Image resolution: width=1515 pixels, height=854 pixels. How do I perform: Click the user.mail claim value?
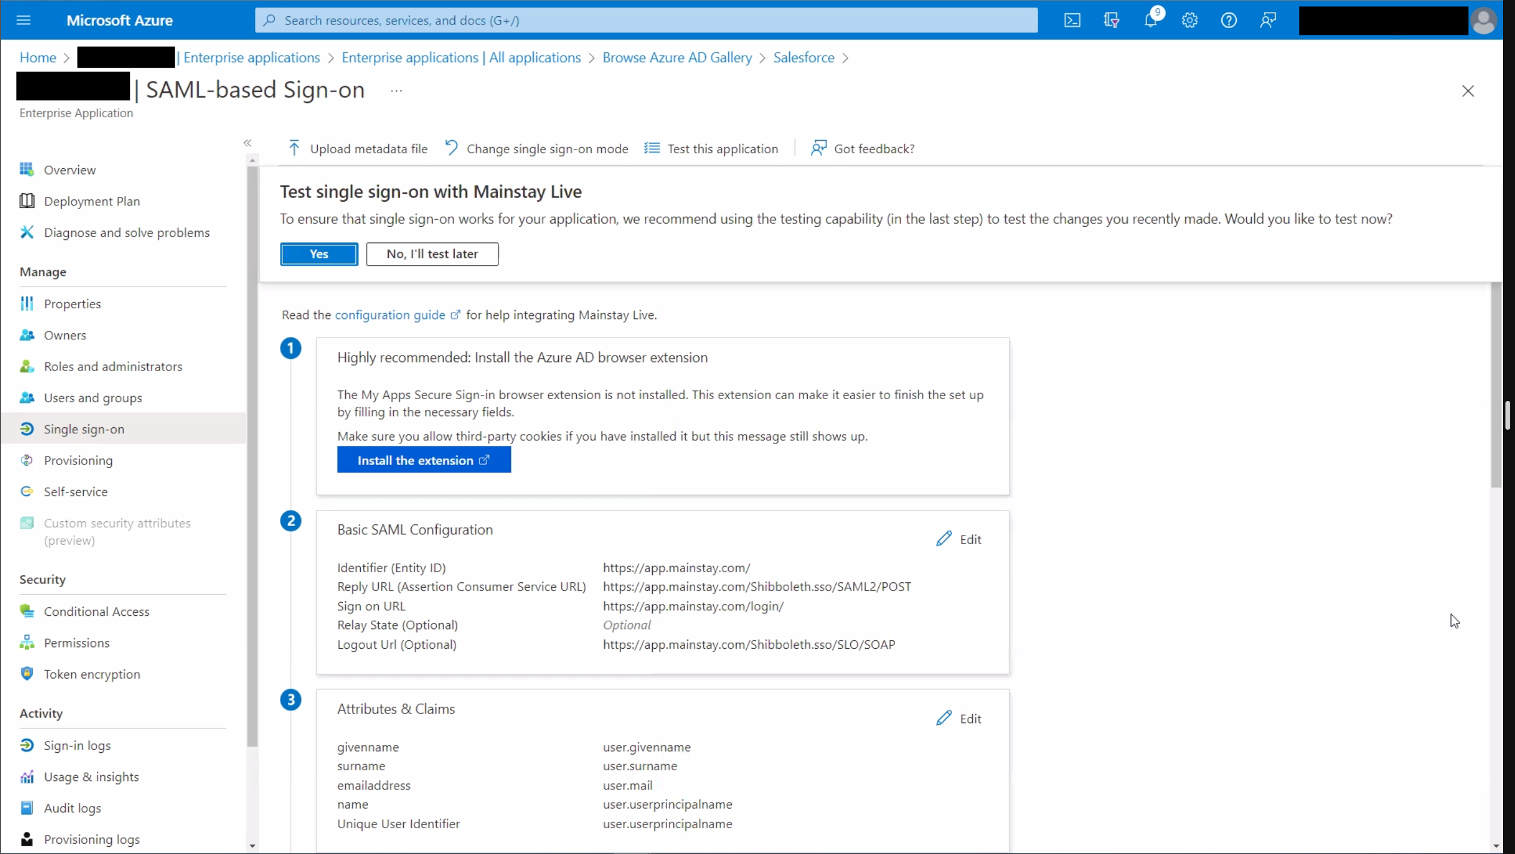[x=627, y=785]
